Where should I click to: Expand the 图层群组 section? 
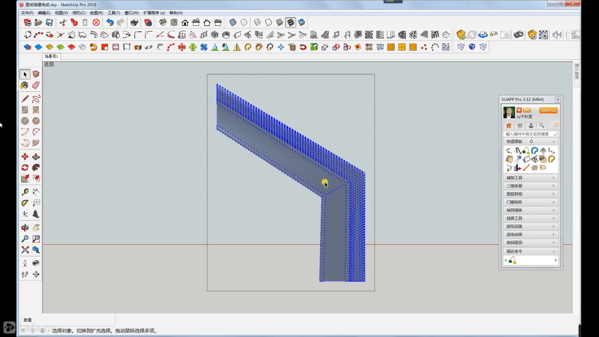(x=531, y=194)
